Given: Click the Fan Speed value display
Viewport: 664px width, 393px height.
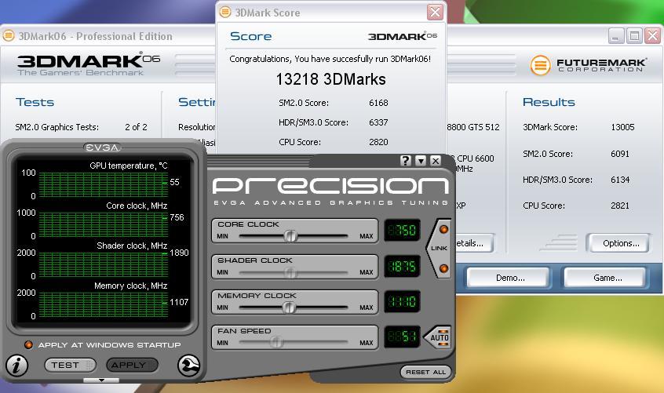Looking at the screenshot, I should (x=402, y=337).
